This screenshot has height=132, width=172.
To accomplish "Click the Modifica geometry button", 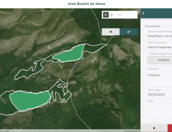I will 160,60.
